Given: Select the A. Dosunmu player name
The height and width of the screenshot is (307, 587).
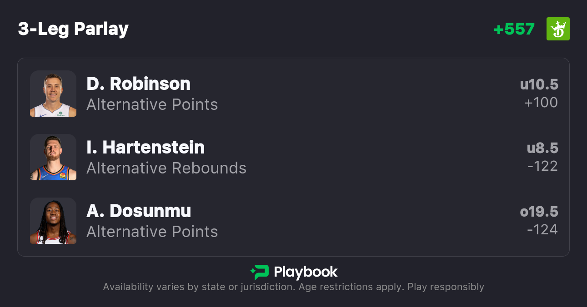Looking at the screenshot, I should coord(139,211).
